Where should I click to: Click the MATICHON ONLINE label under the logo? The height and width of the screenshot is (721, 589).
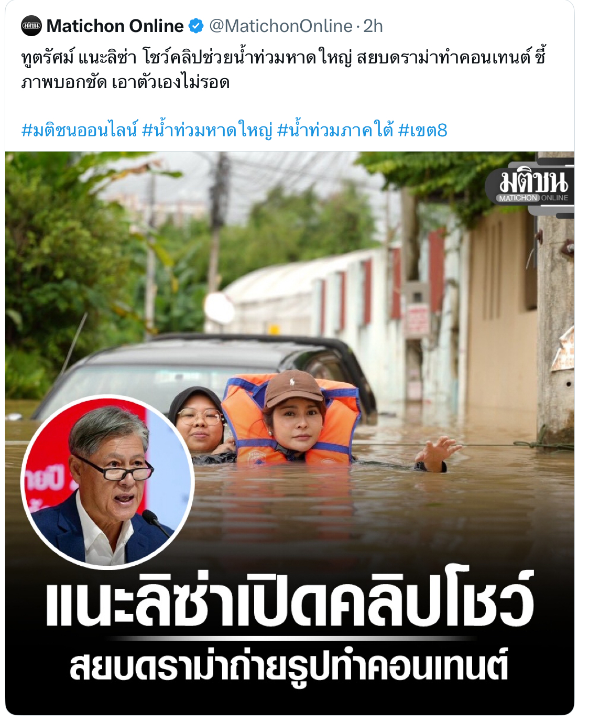533,198
